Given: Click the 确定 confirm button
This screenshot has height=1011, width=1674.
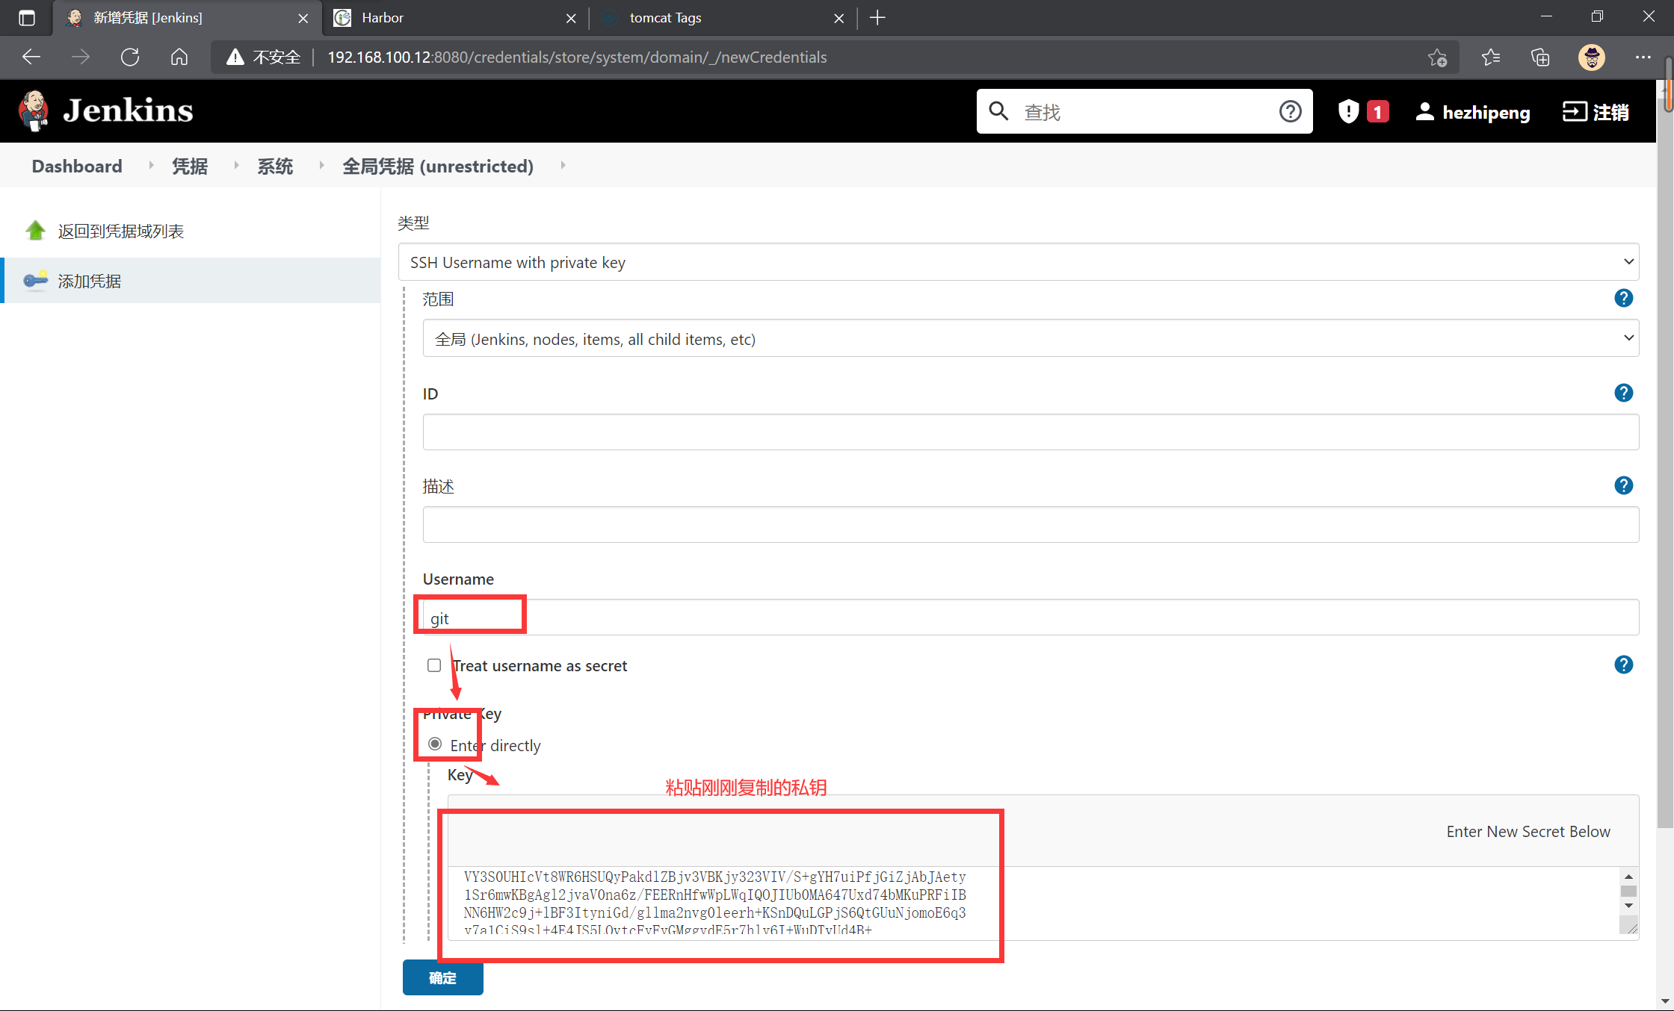Looking at the screenshot, I should [442, 978].
